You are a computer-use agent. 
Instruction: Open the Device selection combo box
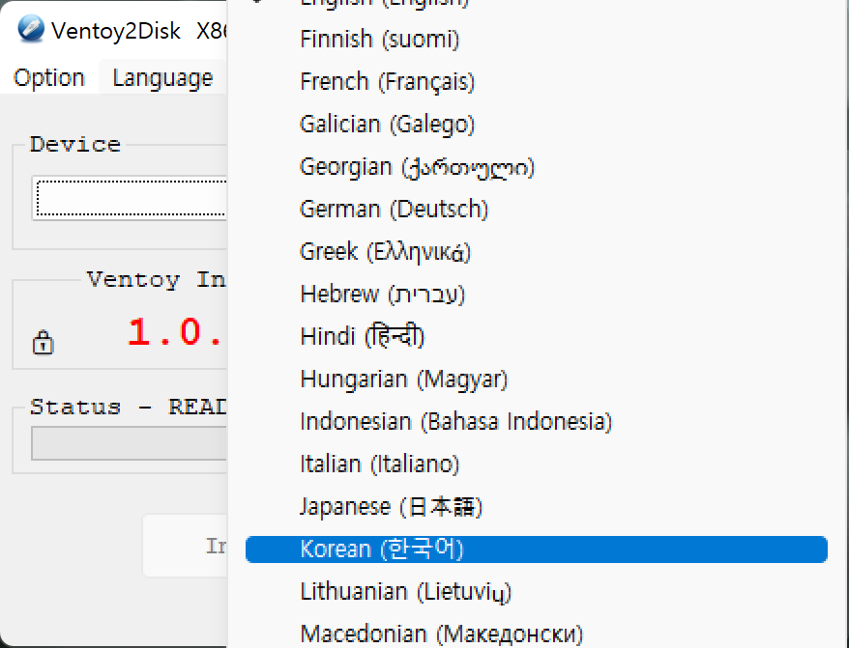click(130, 198)
